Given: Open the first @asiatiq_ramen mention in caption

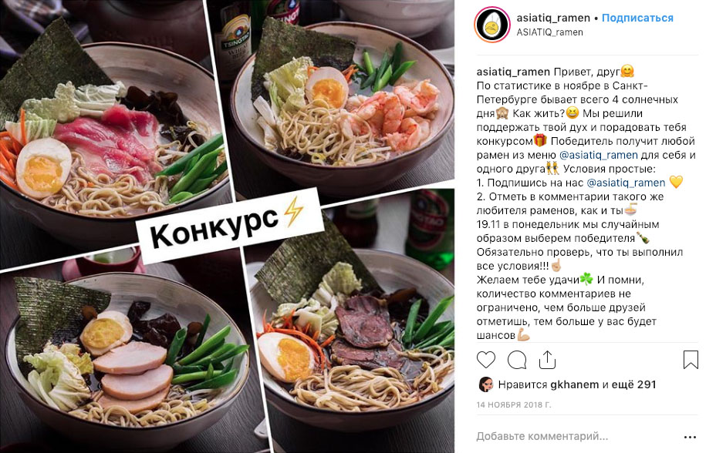Looking at the screenshot, I should (598, 155).
